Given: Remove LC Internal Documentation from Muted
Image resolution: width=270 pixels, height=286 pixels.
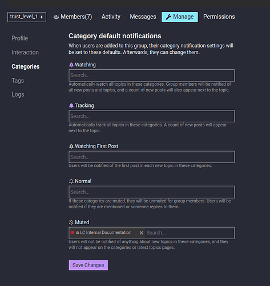Looking at the screenshot, I should click(x=141, y=233).
